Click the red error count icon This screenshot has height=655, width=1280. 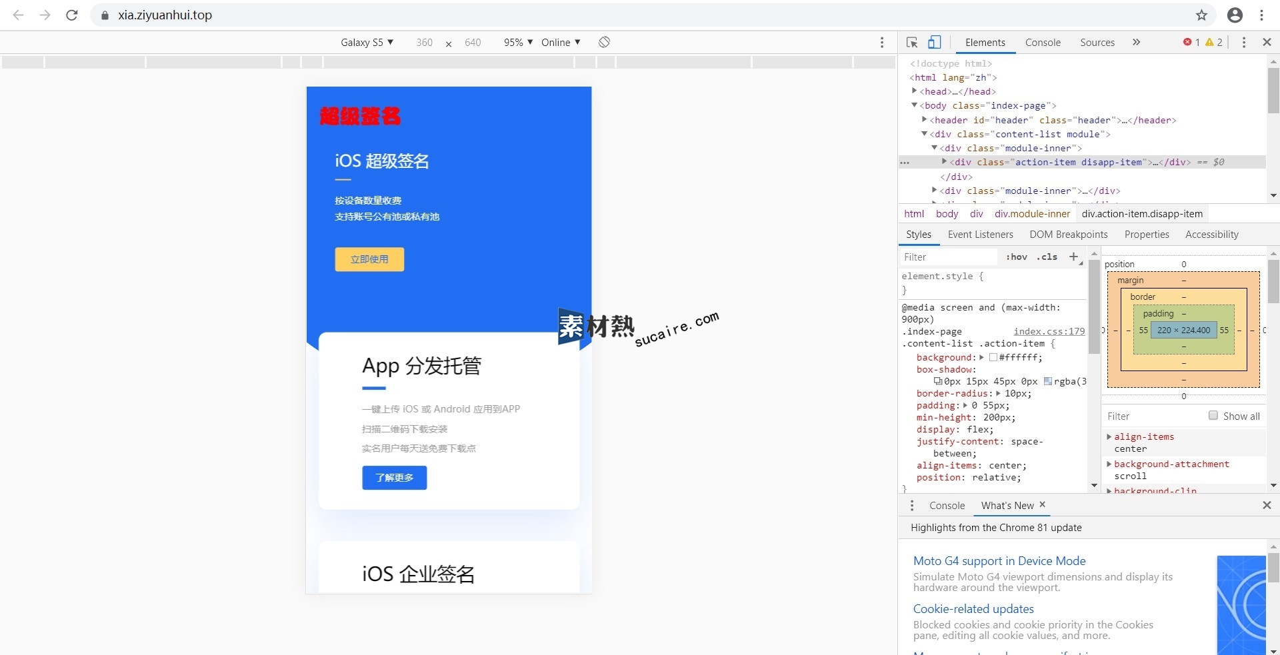[1187, 42]
